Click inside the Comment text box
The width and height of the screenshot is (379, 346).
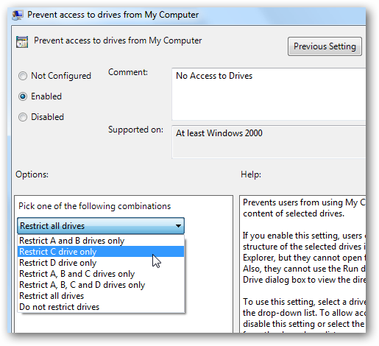(x=269, y=94)
